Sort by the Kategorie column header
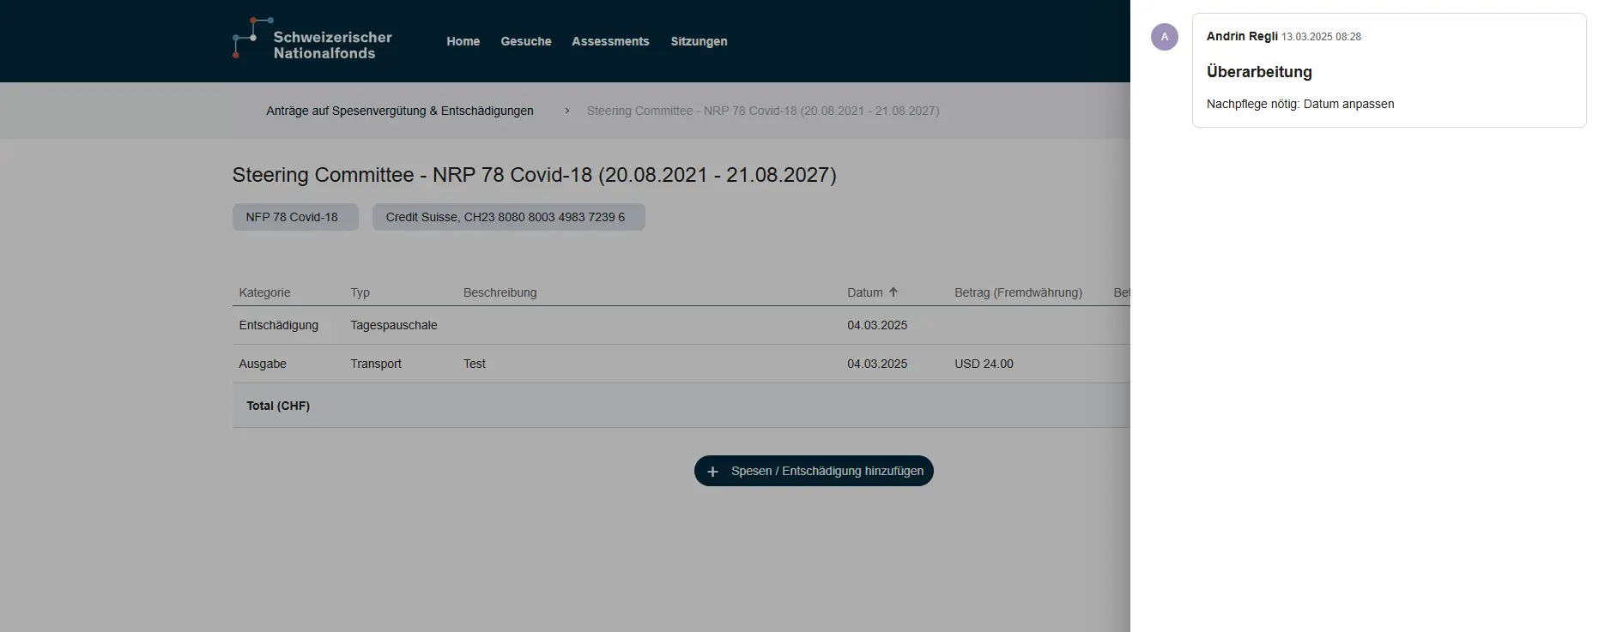 point(264,292)
